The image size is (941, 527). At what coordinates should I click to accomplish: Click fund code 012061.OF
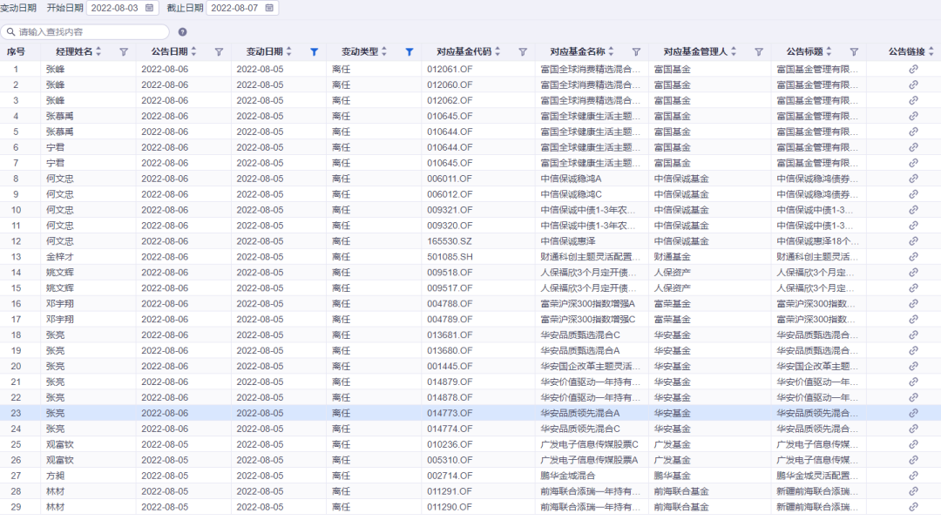(x=450, y=69)
